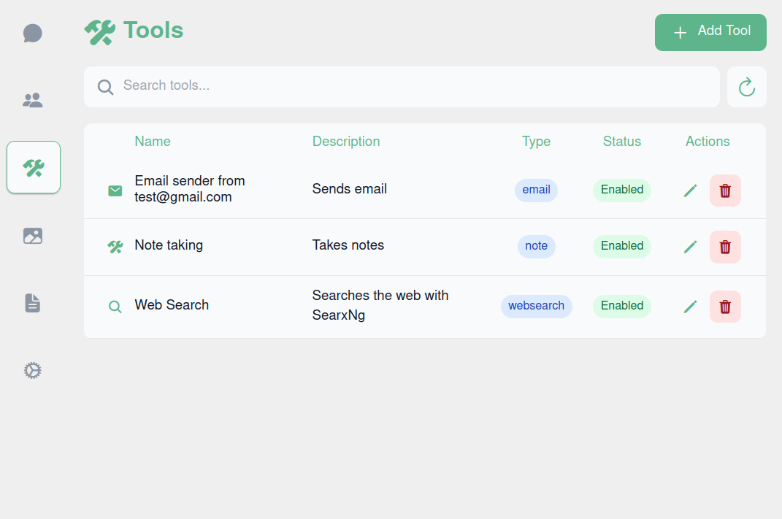The height and width of the screenshot is (519, 782).
Task: Edit the Email sender tool
Action: pyautogui.click(x=690, y=191)
